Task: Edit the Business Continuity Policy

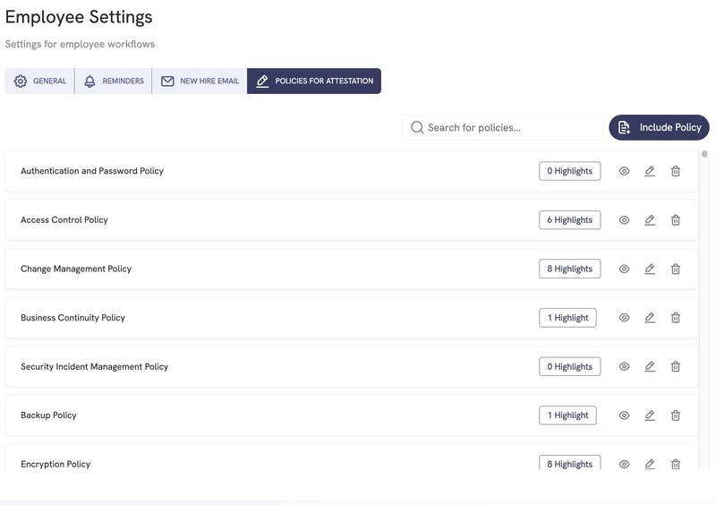Action: (650, 318)
